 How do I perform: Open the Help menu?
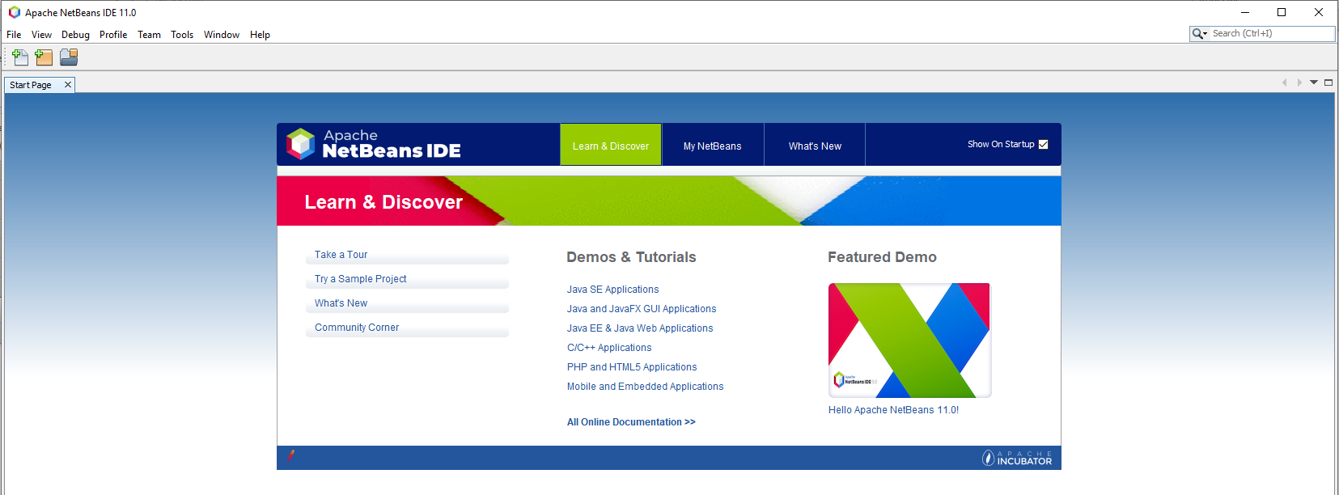260,35
